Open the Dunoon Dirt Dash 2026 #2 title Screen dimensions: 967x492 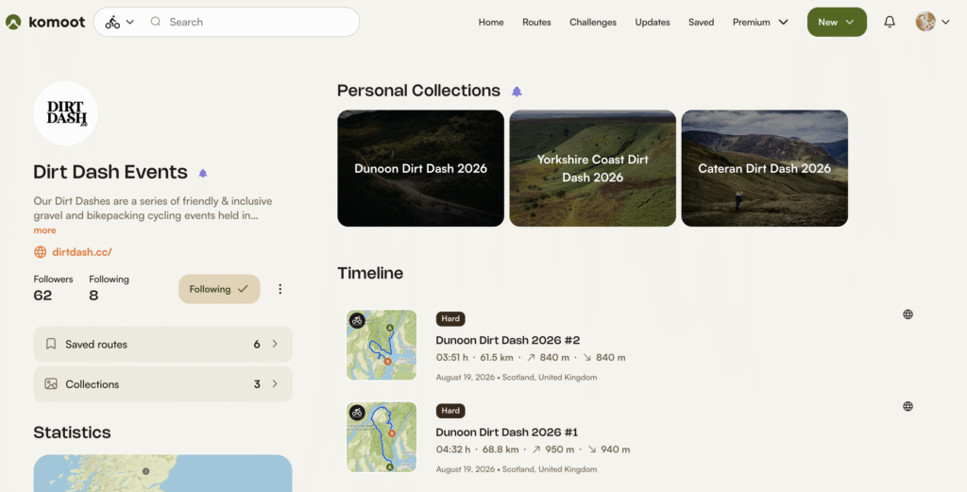click(507, 340)
